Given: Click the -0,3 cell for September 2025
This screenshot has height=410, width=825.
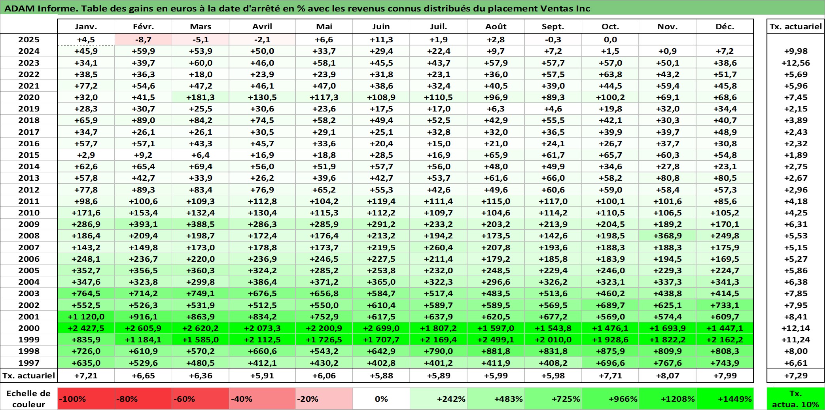Looking at the screenshot, I should click(553, 40).
